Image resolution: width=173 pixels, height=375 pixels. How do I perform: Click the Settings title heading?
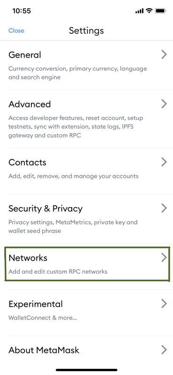point(86,30)
